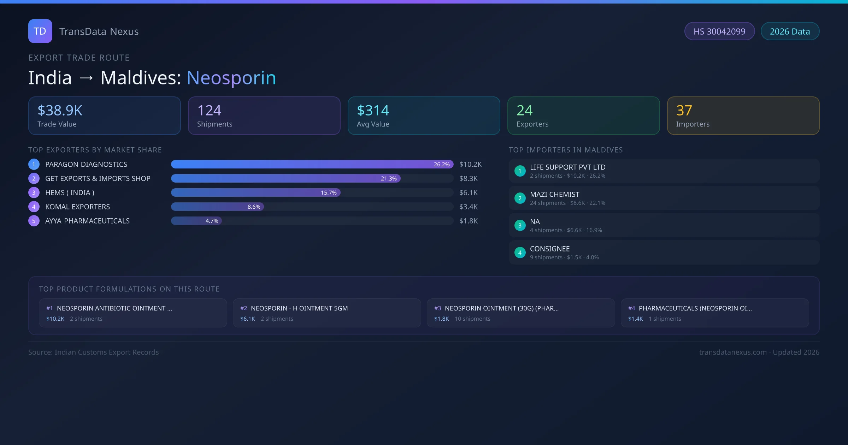Click the 26.2% Paragon Diagnostics share bar
This screenshot has height=445, width=848.
(x=312, y=164)
